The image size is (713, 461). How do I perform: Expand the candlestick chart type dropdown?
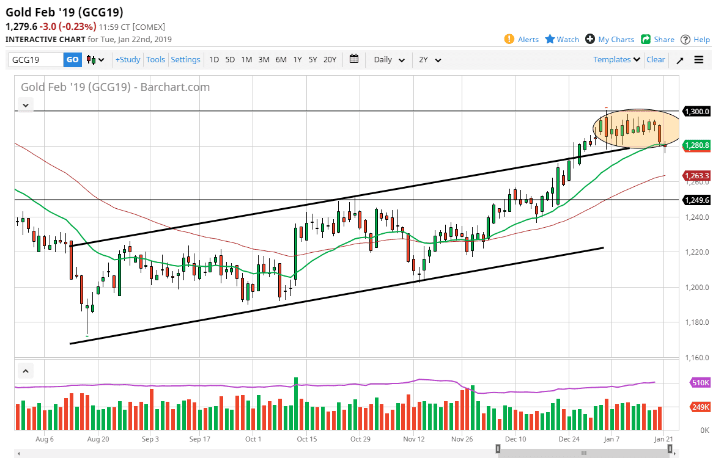[95, 59]
